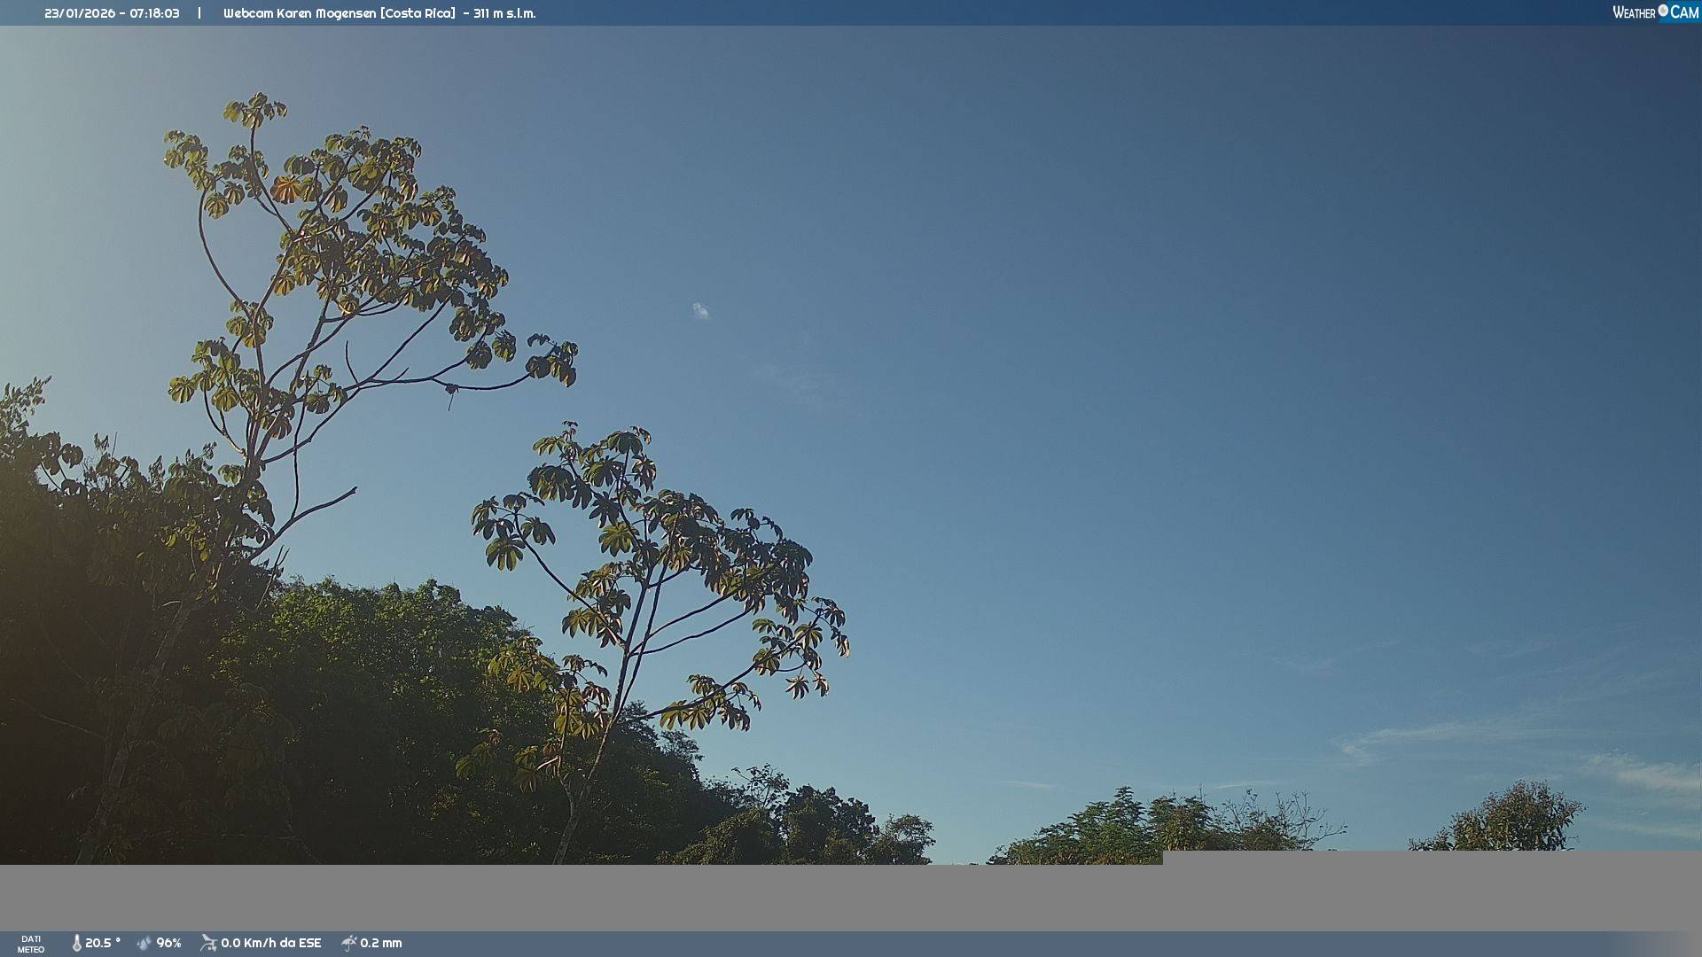Click the small white cloud in sky
Screen dimensions: 1702x957
[x=701, y=310]
